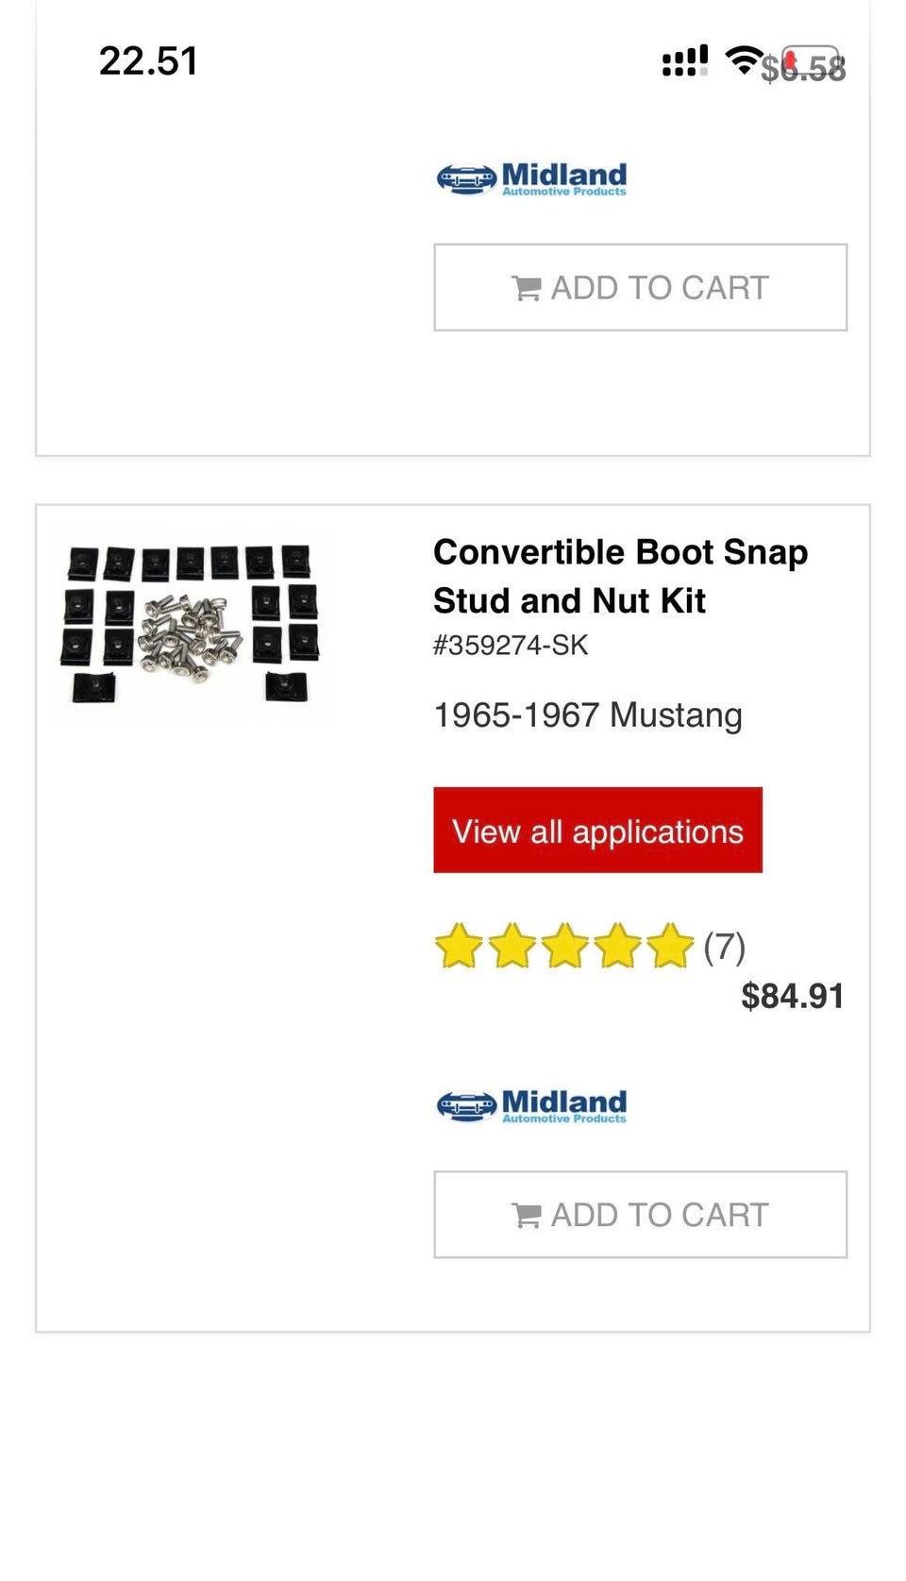Open the (7) reviews count
This screenshot has width=906, height=1581.
pyautogui.click(x=725, y=946)
